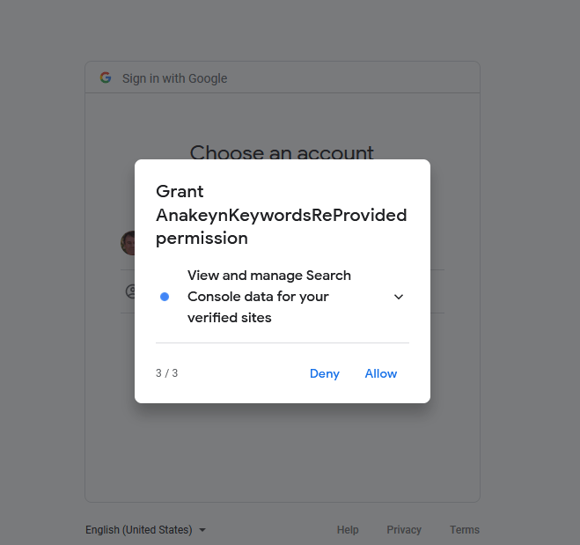Open the Help link
This screenshot has height=545, width=580.
coord(348,530)
